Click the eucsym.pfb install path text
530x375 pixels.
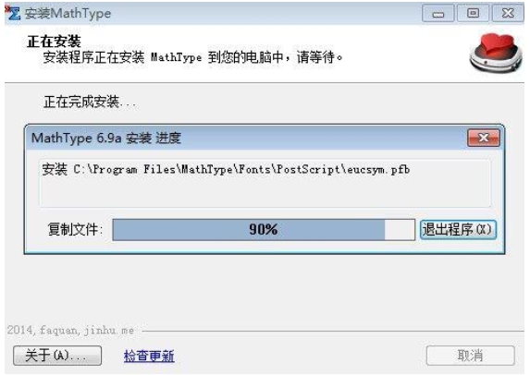tap(226, 169)
